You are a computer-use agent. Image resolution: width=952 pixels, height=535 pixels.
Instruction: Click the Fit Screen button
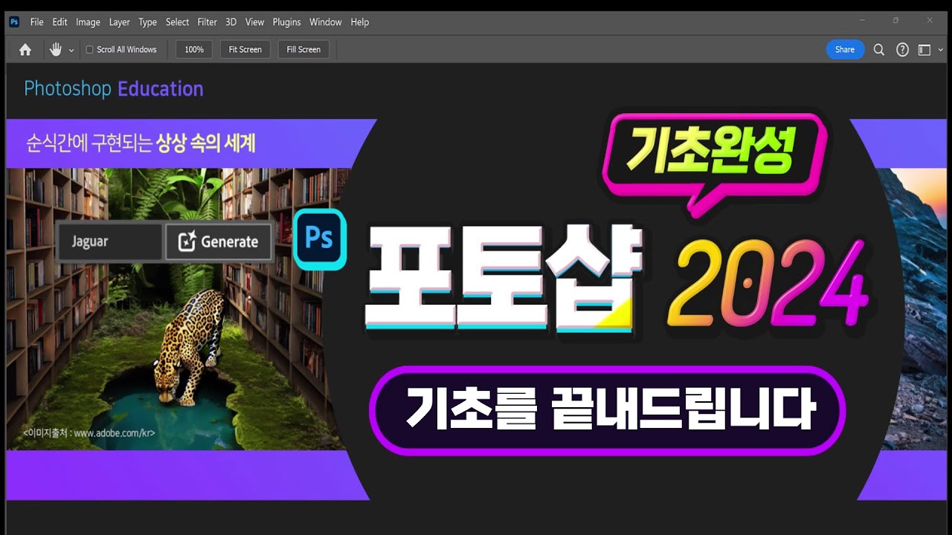click(245, 50)
